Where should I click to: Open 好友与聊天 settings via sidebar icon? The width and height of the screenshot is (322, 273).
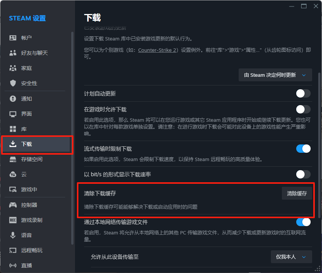click(x=13, y=53)
